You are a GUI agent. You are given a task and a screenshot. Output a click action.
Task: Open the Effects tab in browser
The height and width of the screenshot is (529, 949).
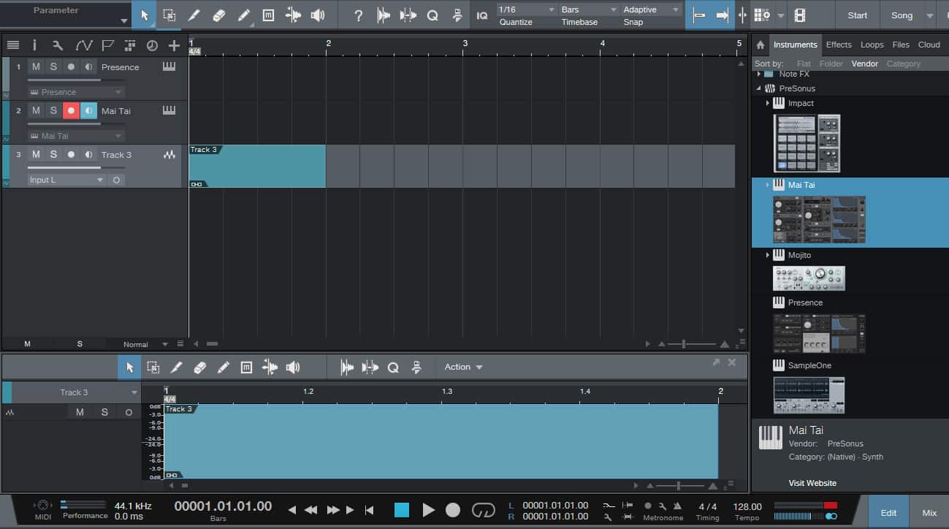(x=839, y=45)
